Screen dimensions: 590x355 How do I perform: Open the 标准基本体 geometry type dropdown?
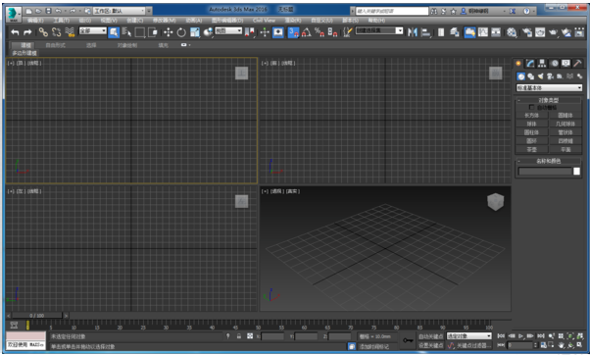[549, 87]
